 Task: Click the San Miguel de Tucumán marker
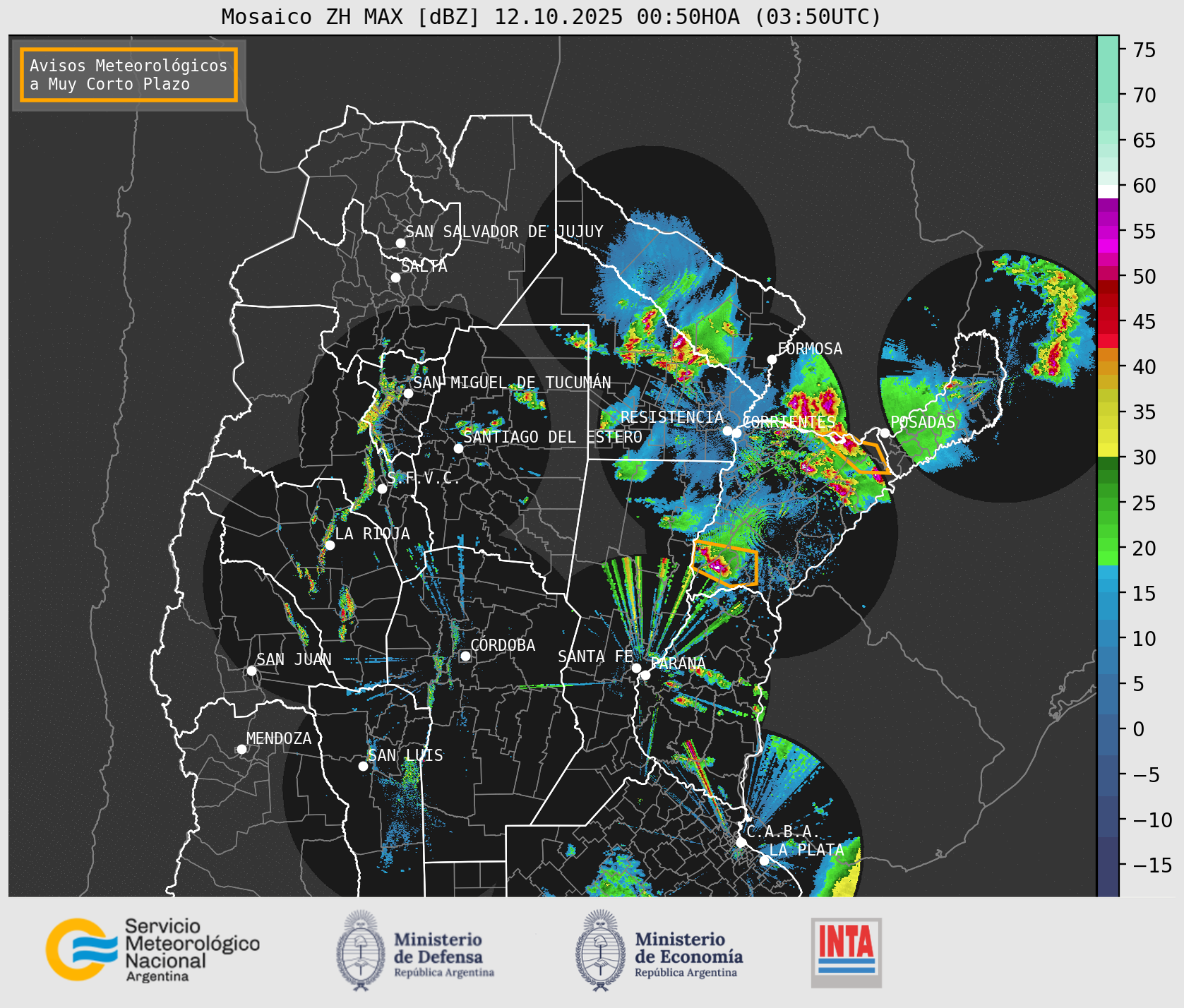[408, 393]
